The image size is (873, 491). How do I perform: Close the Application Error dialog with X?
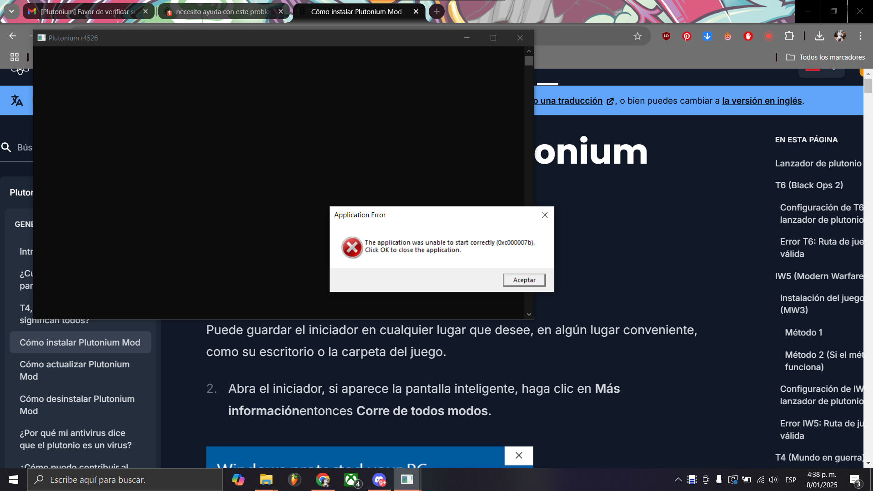(x=544, y=215)
